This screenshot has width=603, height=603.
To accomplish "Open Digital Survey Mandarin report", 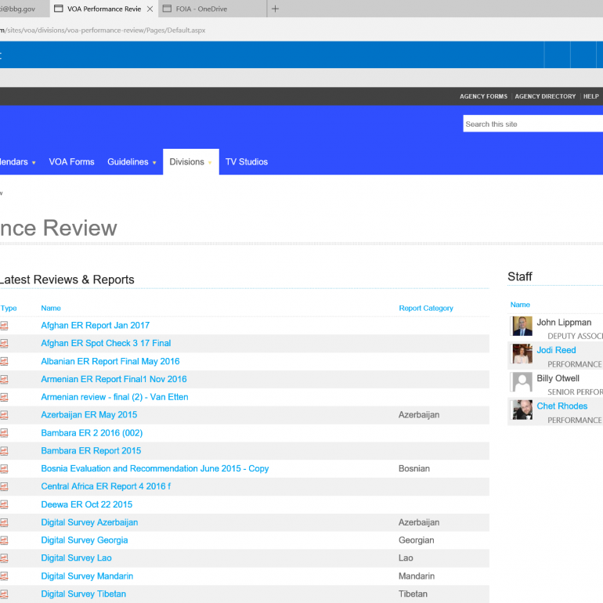I will 87,576.
